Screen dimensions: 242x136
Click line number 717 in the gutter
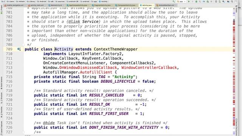click(9, 86)
